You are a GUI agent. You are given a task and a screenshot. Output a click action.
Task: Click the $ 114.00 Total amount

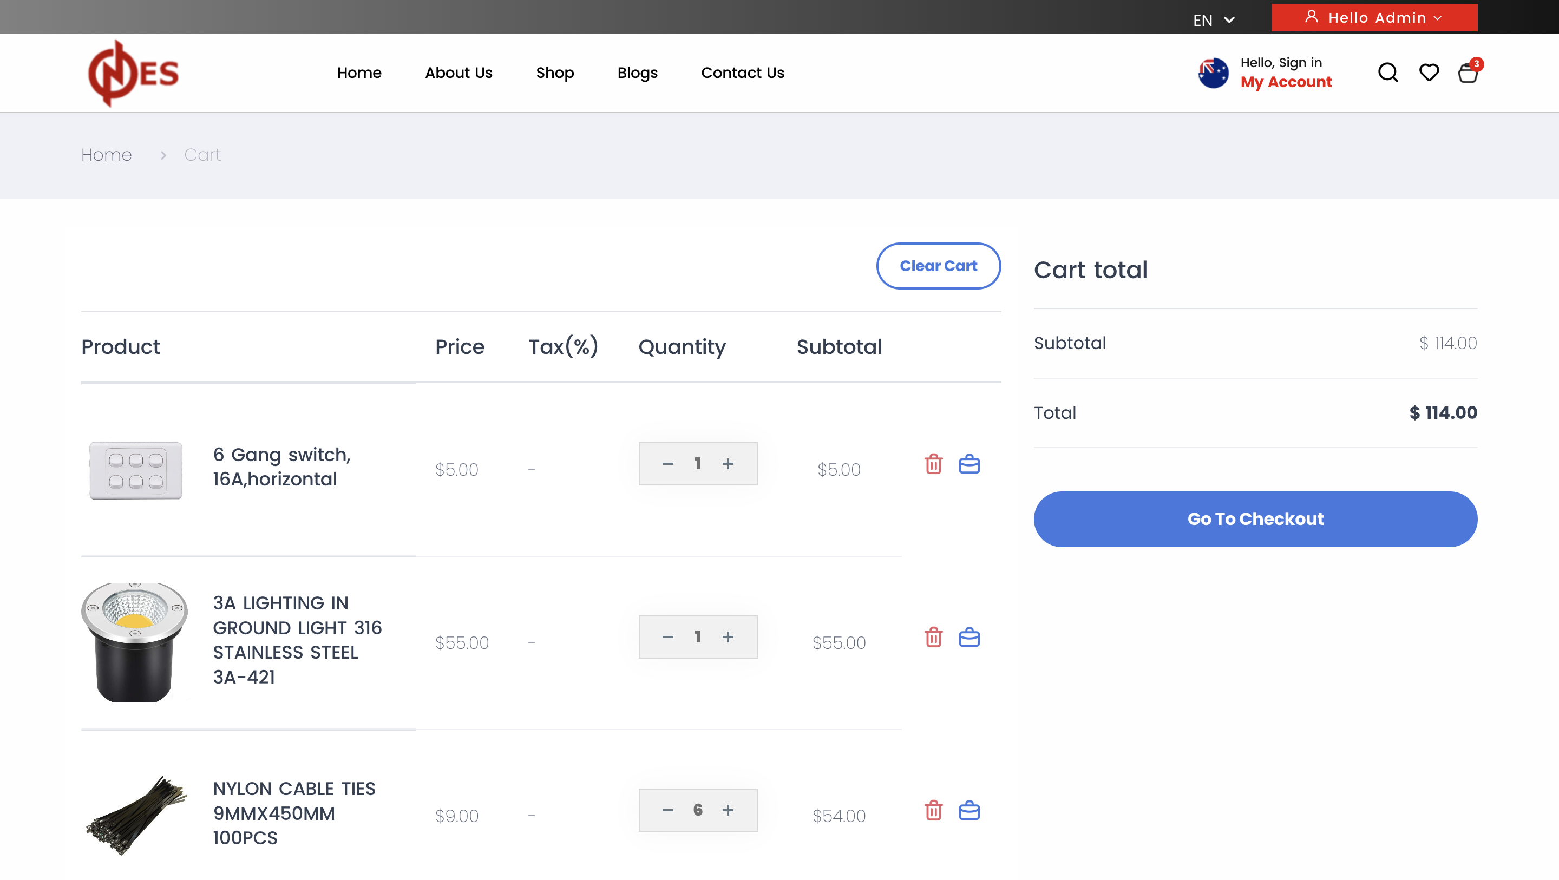pyautogui.click(x=1443, y=413)
